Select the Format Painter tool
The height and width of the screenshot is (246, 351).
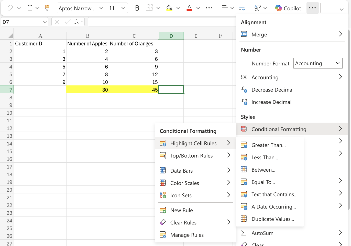pyautogui.click(x=47, y=8)
